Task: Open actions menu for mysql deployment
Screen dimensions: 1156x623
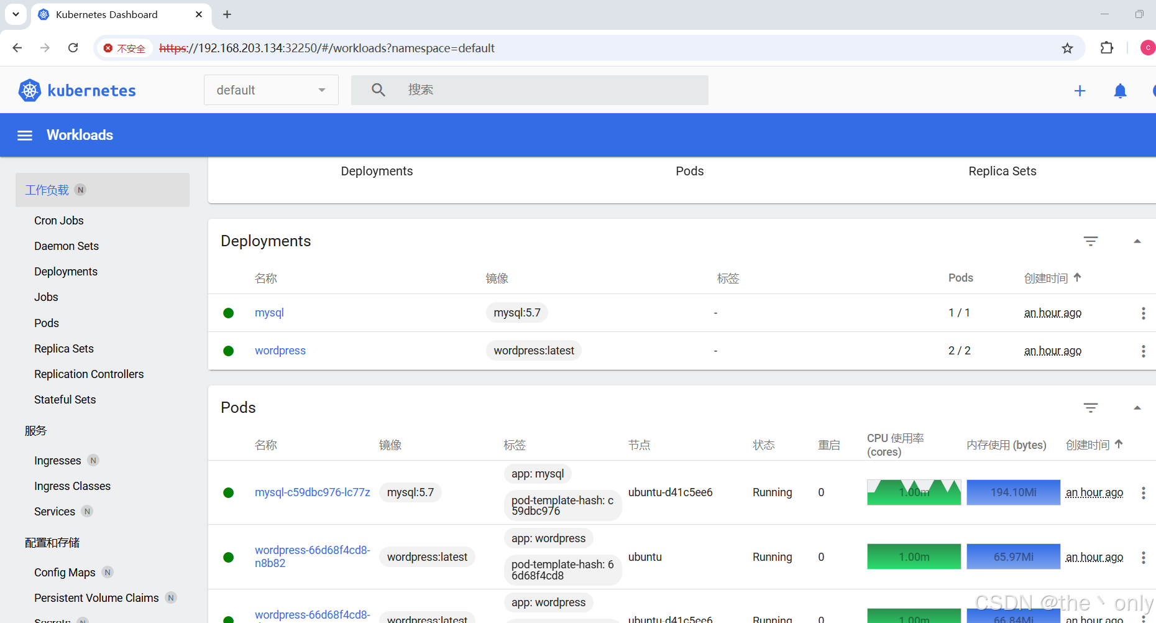Action: (x=1143, y=313)
